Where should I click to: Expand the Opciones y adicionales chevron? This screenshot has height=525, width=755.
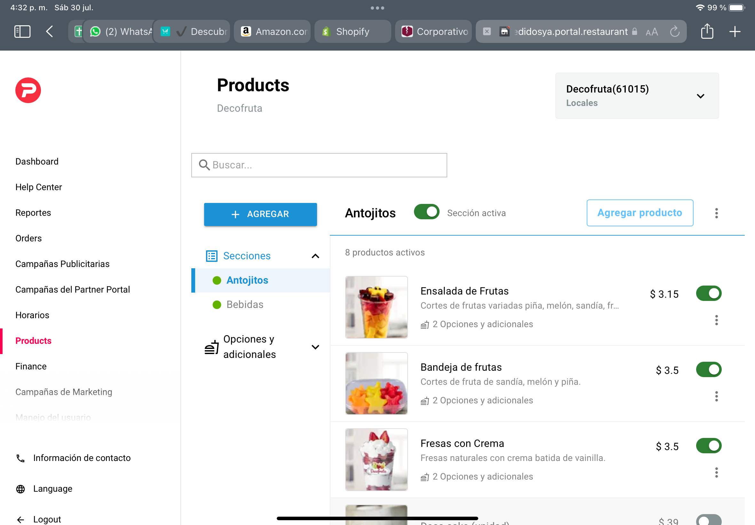[x=315, y=347]
